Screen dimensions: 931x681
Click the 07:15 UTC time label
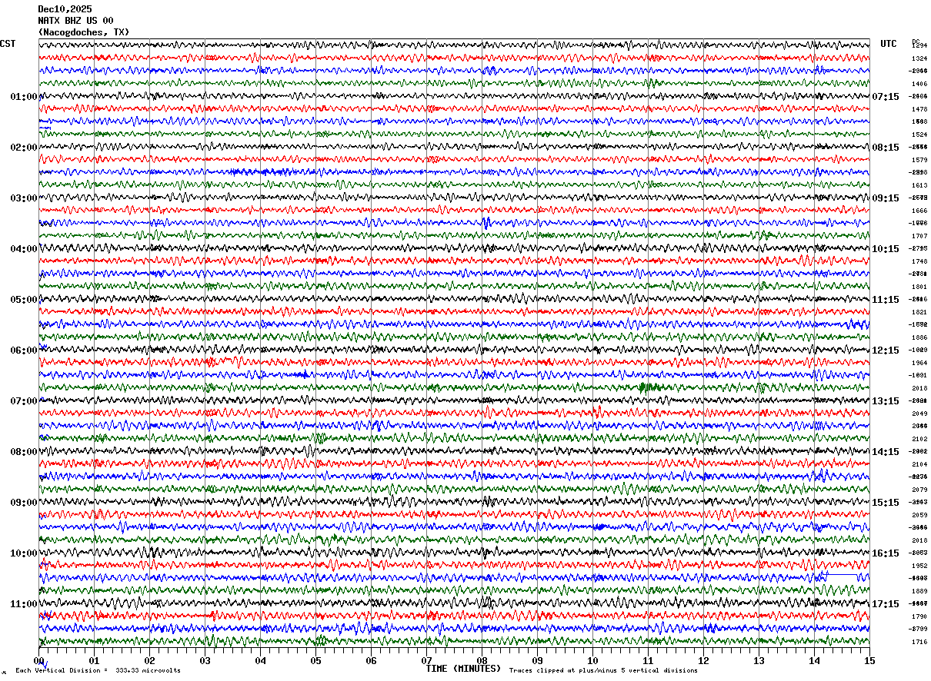coord(886,97)
